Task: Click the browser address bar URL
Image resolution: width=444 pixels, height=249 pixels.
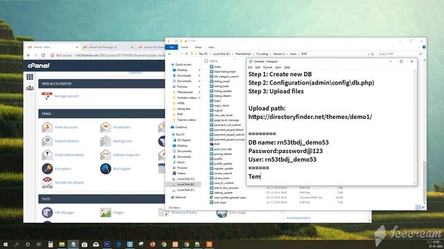Action: click(120, 55)
